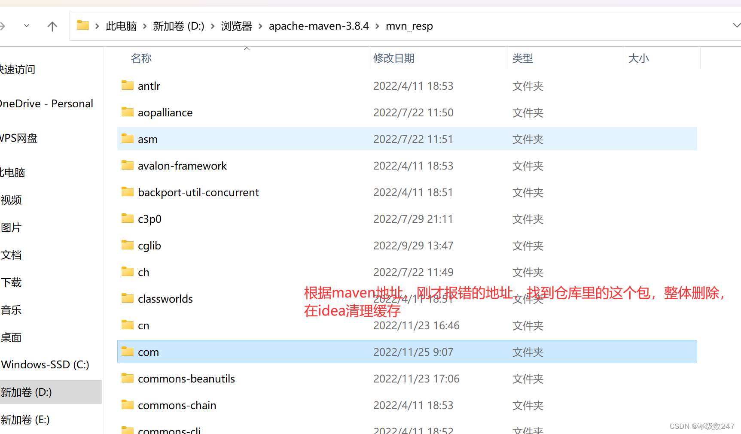The width and height of the screenshot is (741, 434).
Task: Select the cglib folder icon
Action: click(x=128, y=245)
